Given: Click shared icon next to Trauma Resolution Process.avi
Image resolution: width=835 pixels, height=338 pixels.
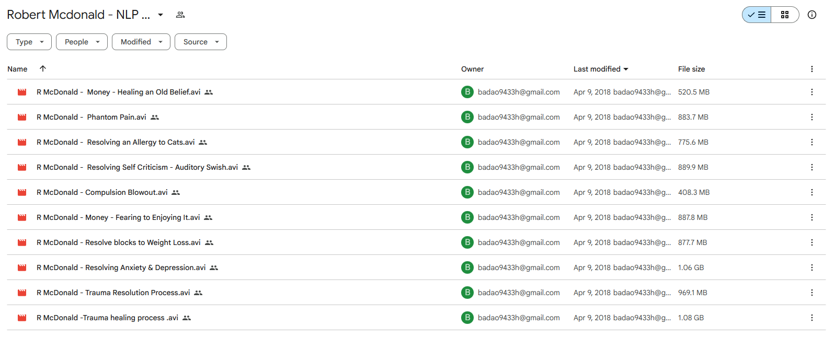Looking at the screenshot, I should [x=198, y=293].
